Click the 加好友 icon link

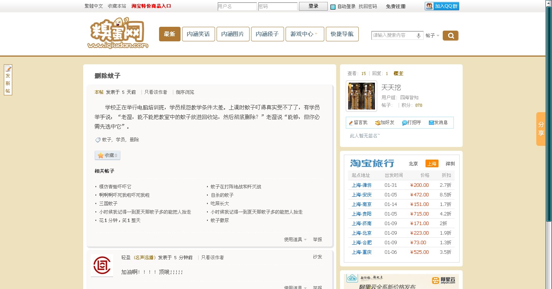(384, 122)
